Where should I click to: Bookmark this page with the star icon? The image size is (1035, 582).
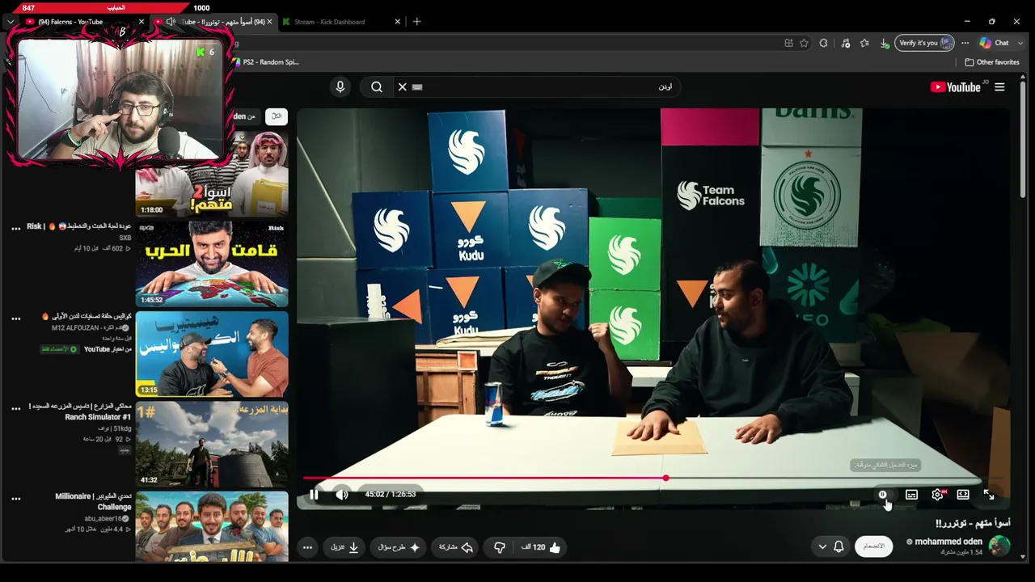(804, 43)
